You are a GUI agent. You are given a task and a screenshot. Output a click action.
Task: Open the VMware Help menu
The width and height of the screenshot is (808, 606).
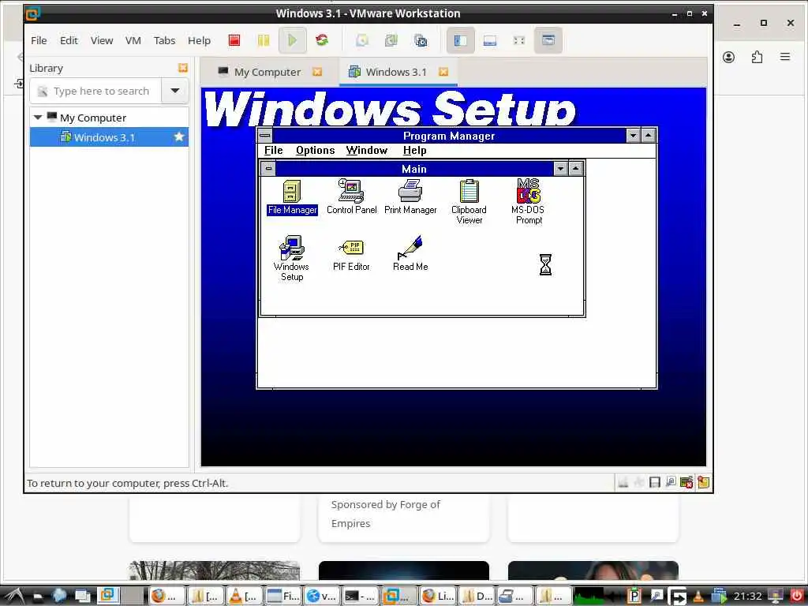199,40
